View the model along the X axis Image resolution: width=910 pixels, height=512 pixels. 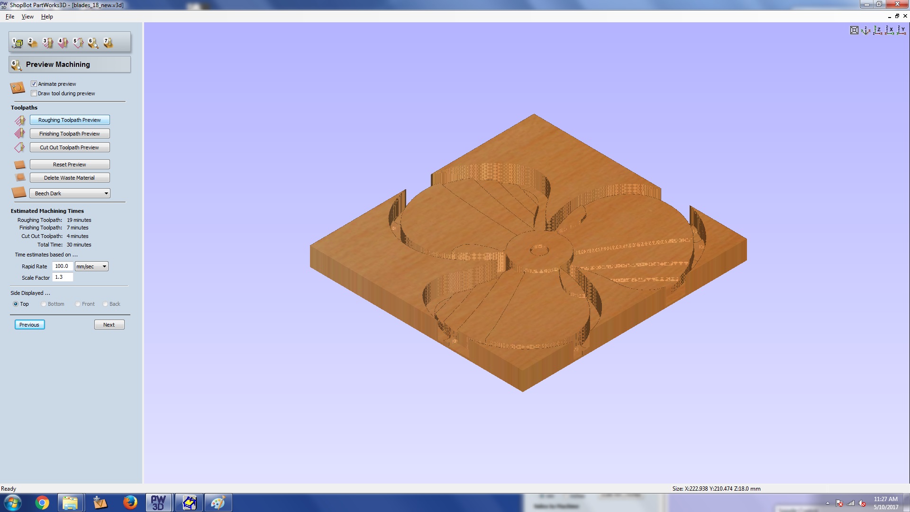[889, 30]
